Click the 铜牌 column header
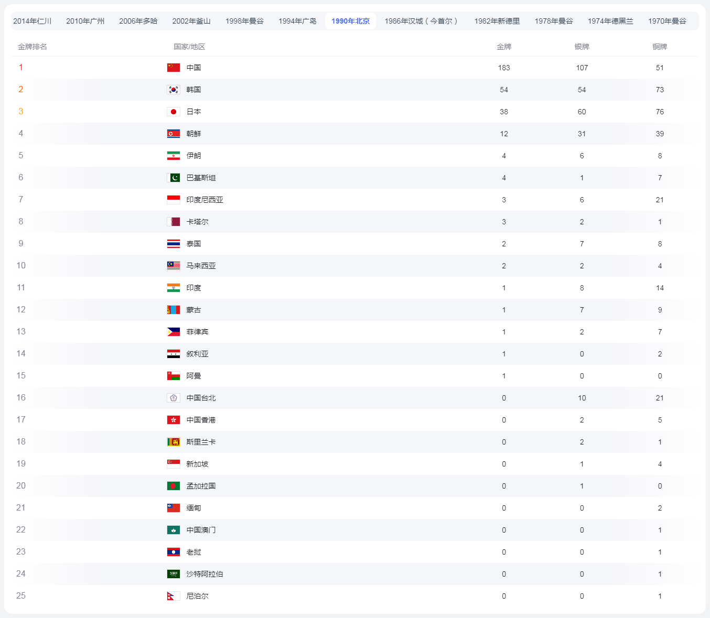Viewport: 710px width, 618px height. pyautogui.click(x=660, y=47)
